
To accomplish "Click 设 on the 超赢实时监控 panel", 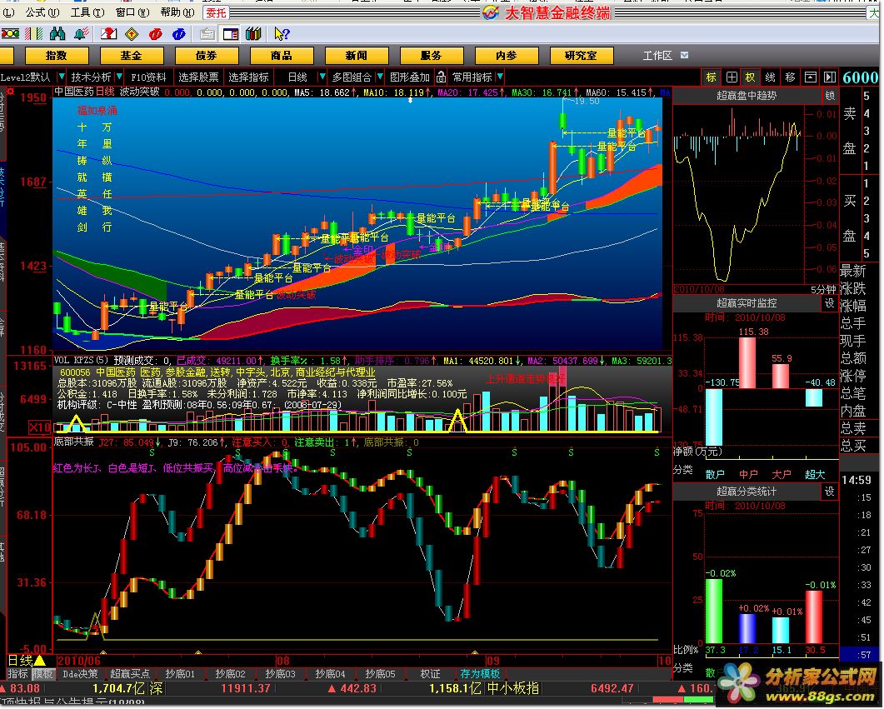I will pos(829,304).
